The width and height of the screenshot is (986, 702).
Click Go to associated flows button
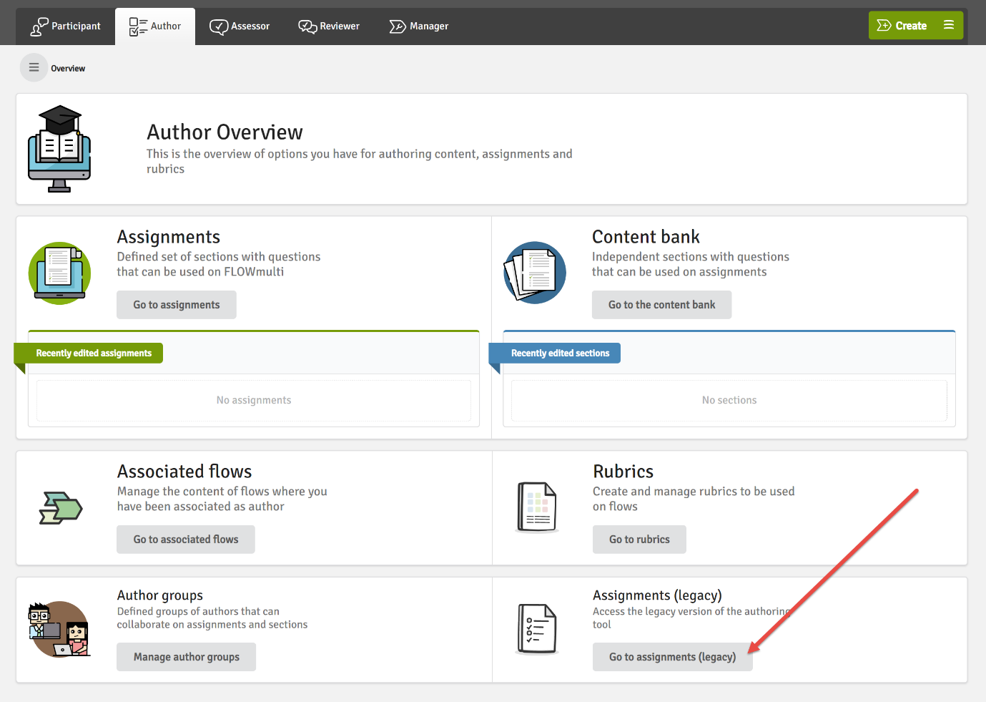point(186,540)
